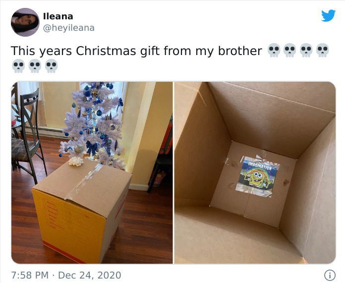Open the right photo of empty box
The image size is (345, 283).
point(255,172)
